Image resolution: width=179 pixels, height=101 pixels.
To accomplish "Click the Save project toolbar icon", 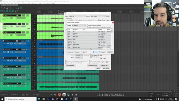I will pos(7,8).
